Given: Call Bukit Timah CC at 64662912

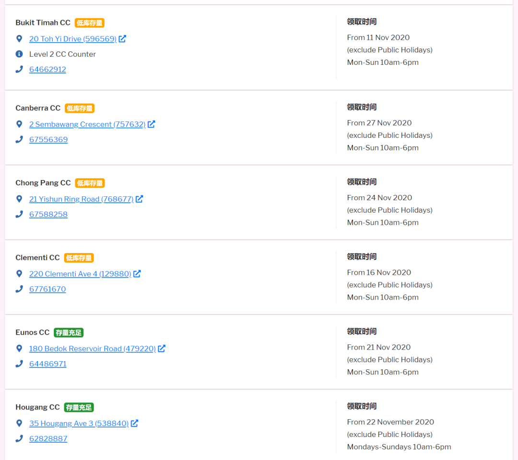Looking at the screenshot, I should click(47, 70).
